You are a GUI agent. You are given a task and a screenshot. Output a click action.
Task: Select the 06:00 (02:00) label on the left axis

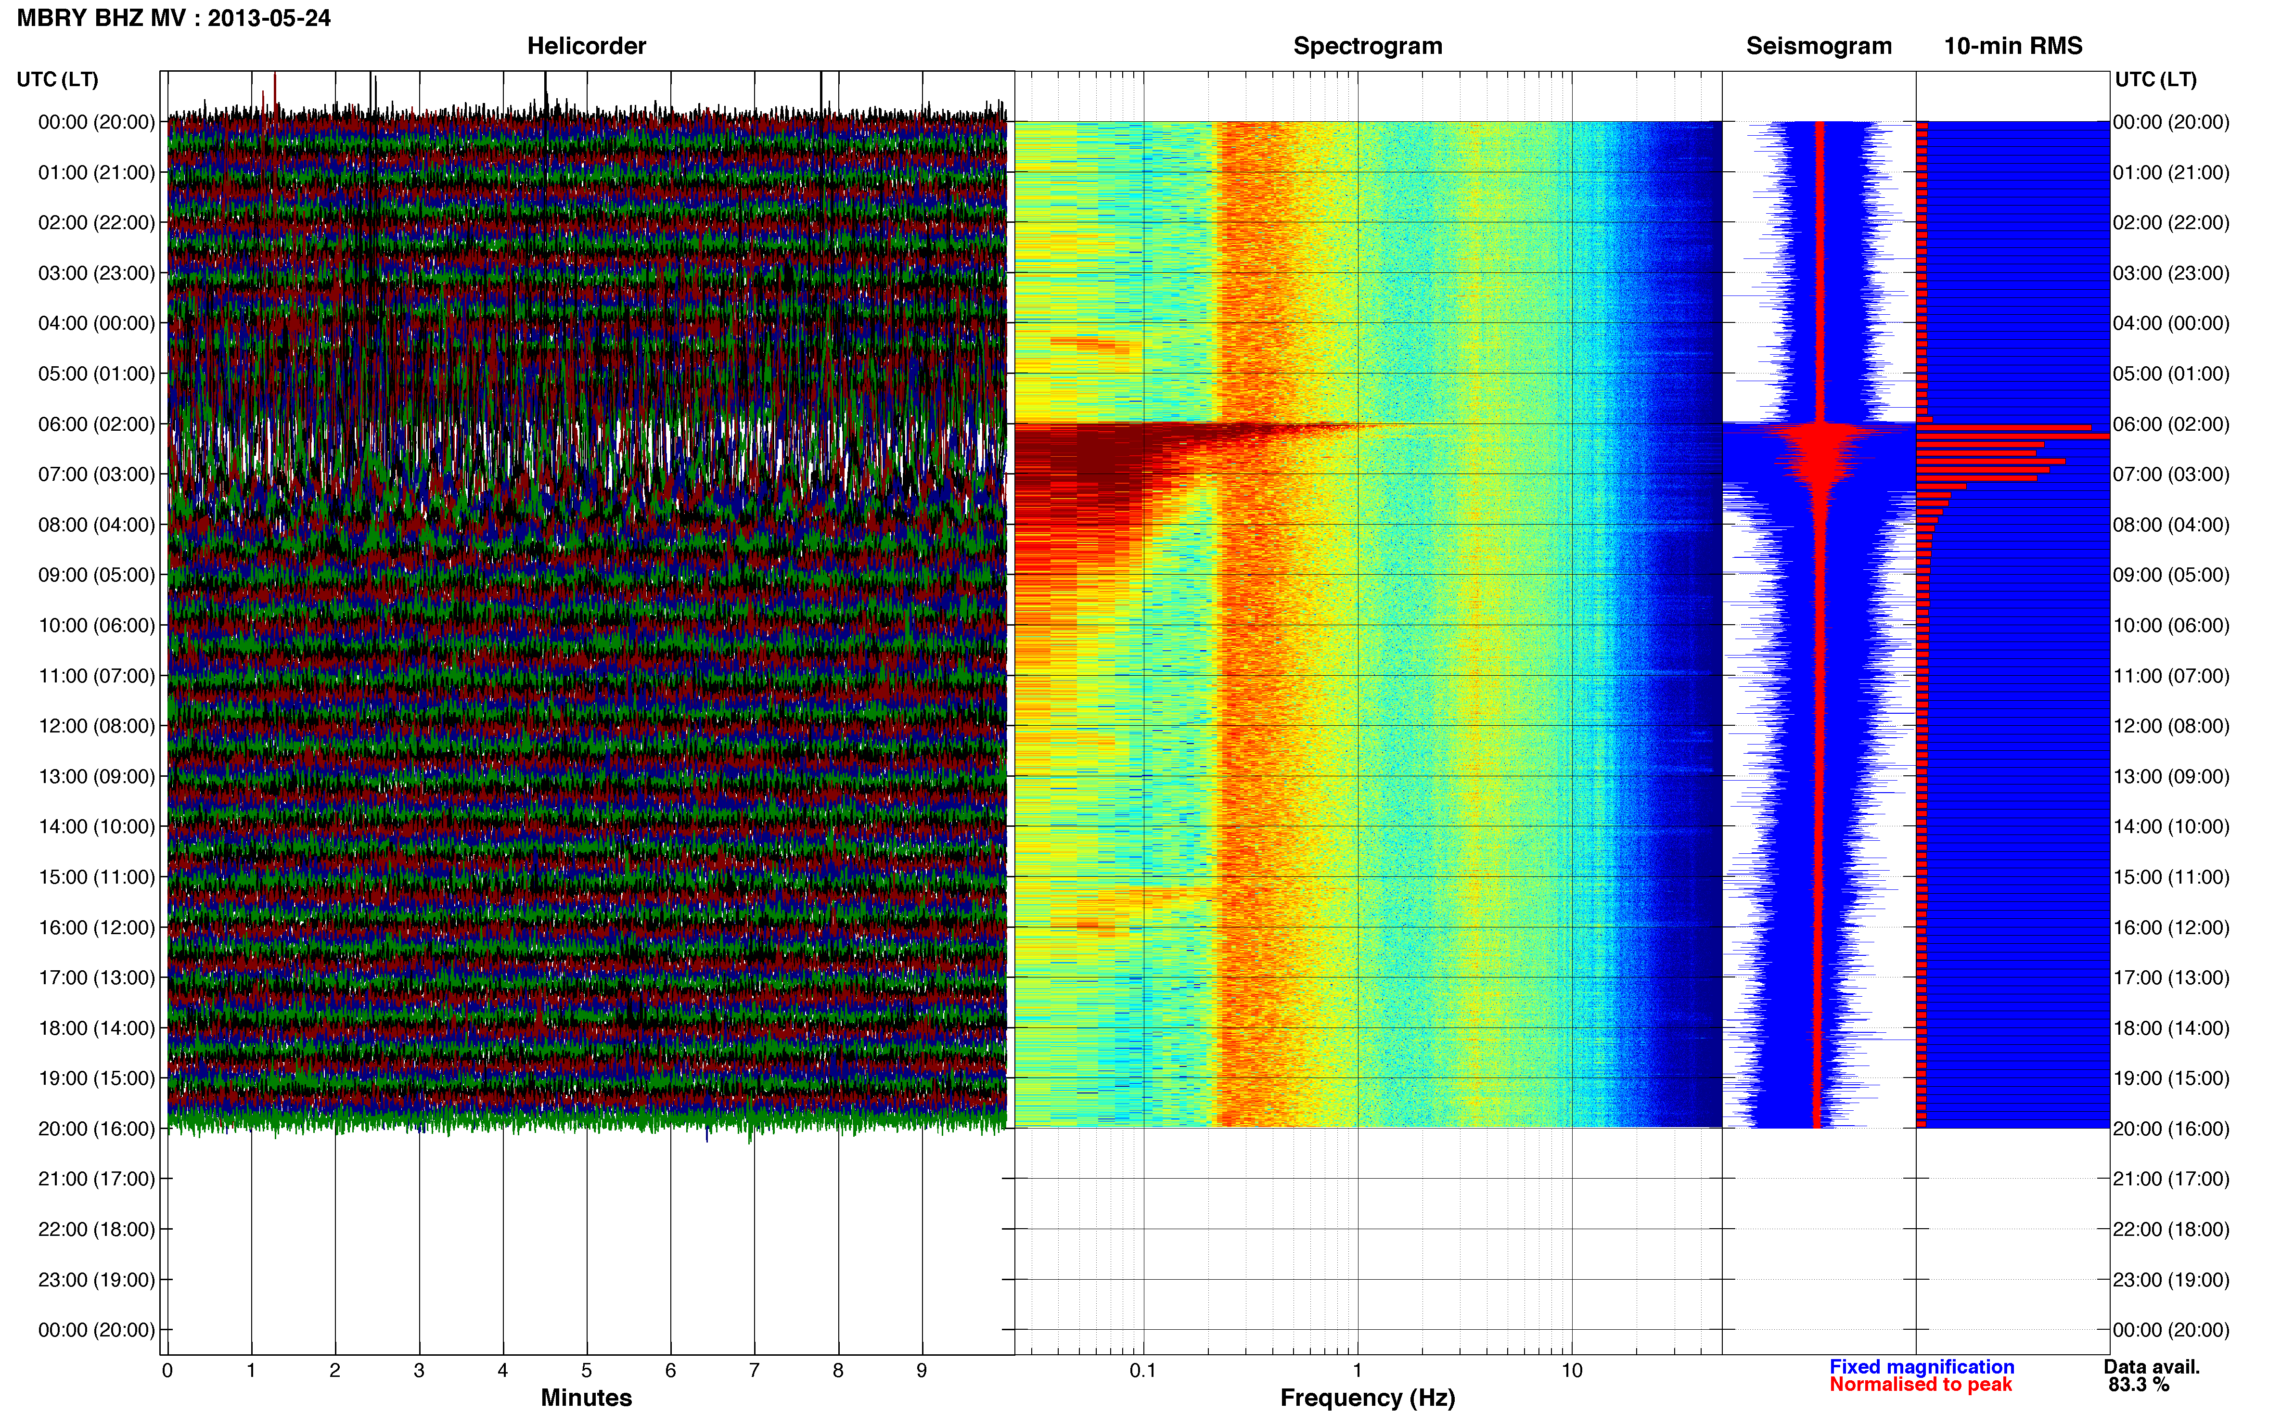pyautogui.click(x=96, y=424)
